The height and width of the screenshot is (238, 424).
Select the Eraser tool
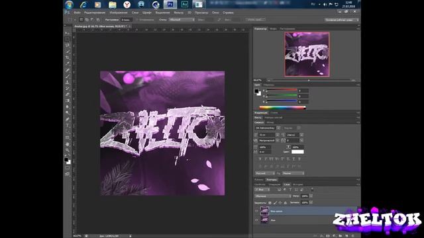67,95
